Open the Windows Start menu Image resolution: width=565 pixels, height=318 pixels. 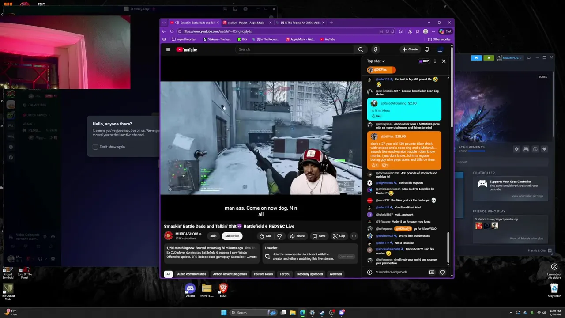click(224, 313)
